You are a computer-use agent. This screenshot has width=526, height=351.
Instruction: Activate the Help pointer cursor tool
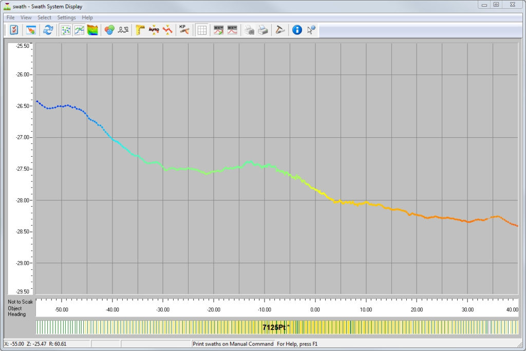click(x=310, y=30)
